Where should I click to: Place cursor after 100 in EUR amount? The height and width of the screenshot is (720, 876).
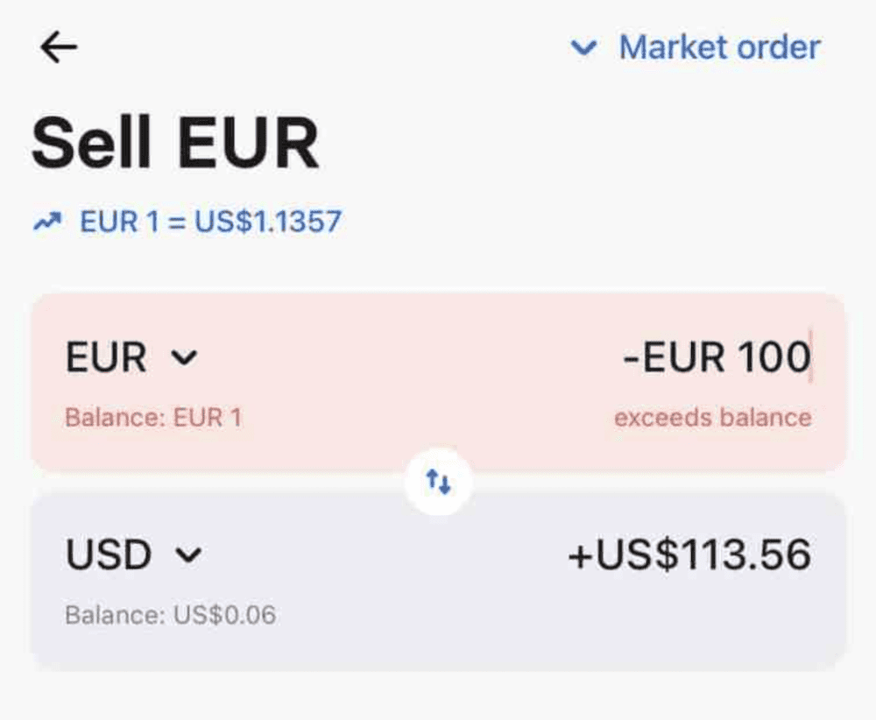[x=810, y=357]
